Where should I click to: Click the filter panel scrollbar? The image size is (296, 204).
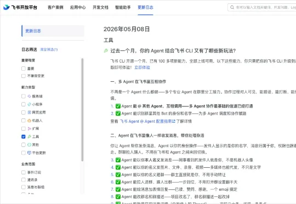(82, 110)
